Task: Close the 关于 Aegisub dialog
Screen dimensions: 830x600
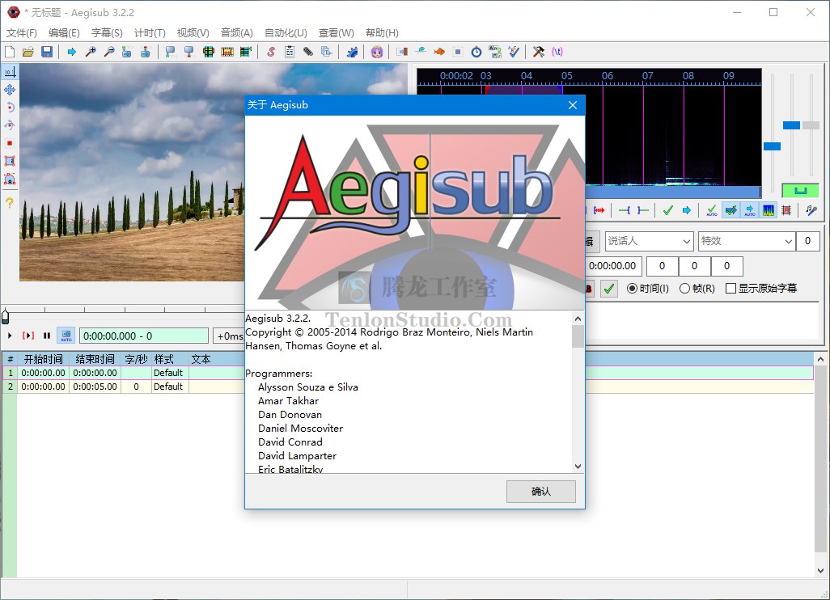Action: (x=573, y=105)
